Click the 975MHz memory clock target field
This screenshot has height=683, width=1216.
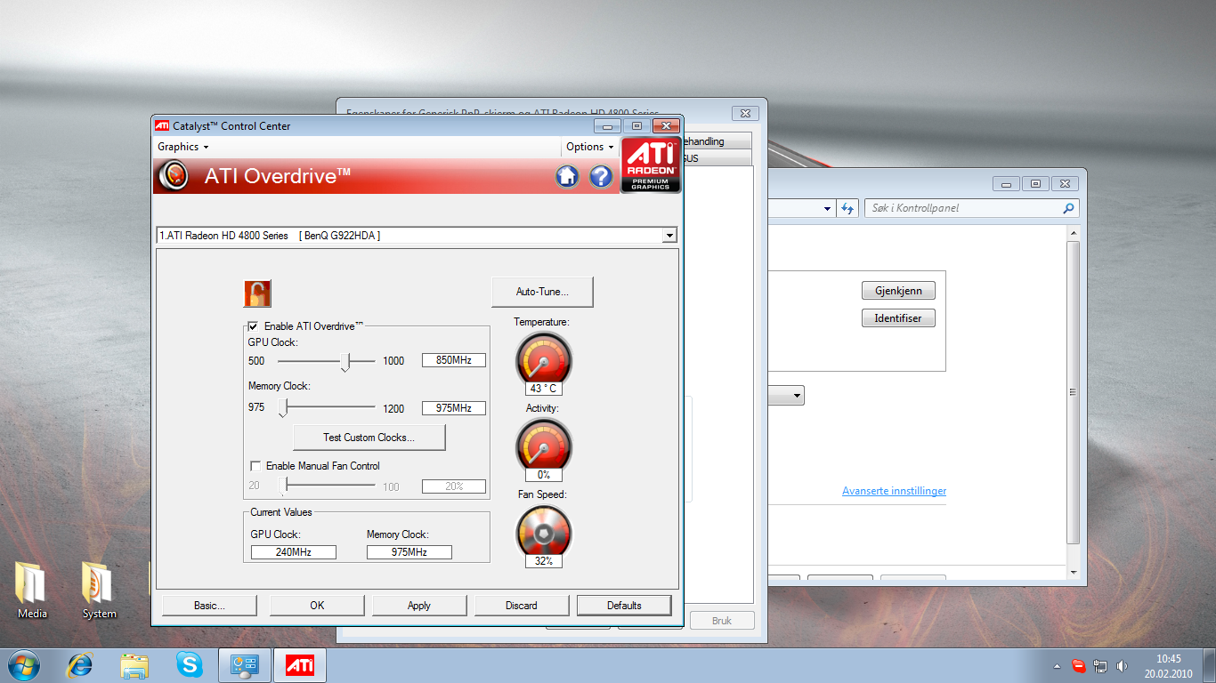pyautogui.click(x=454, y=408)
